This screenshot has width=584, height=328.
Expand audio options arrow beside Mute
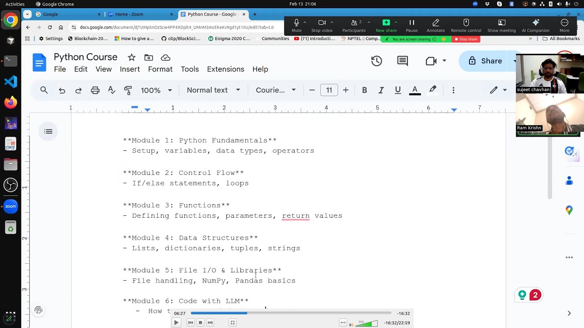(305, 22)
